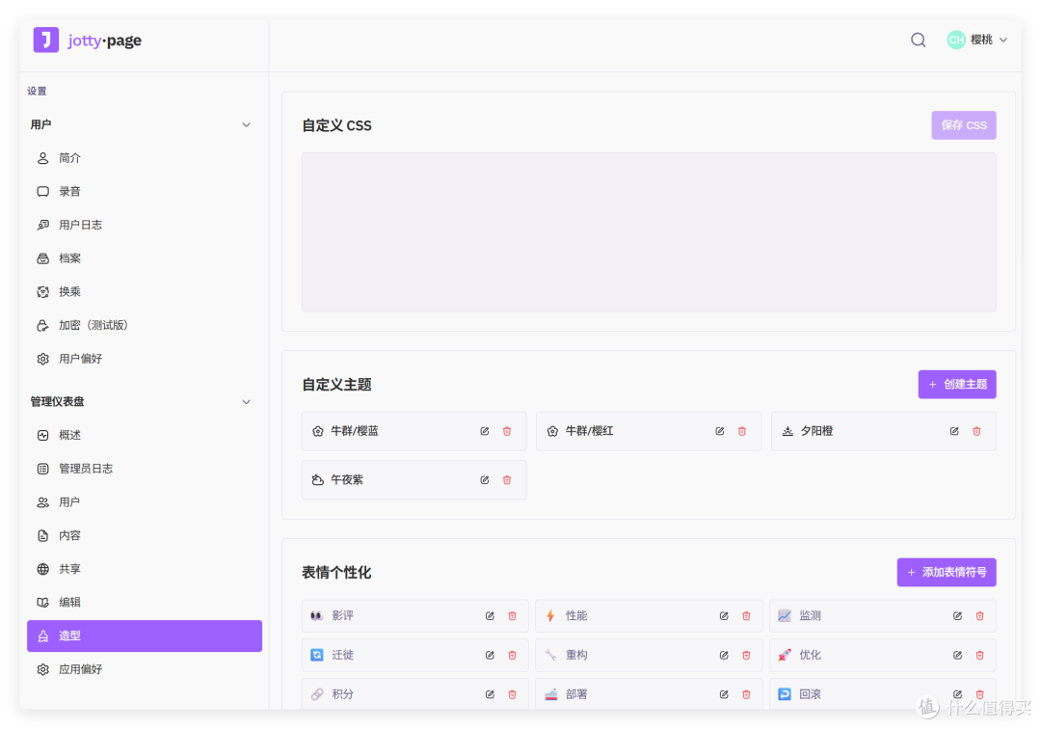Edit the 性能 emoji entry
Viewport: 1041px width, 729px height.
tap(724, 616)
